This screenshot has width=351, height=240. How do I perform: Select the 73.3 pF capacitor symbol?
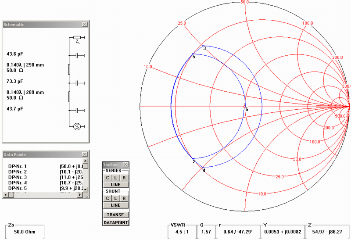click(x=77, y=83)
